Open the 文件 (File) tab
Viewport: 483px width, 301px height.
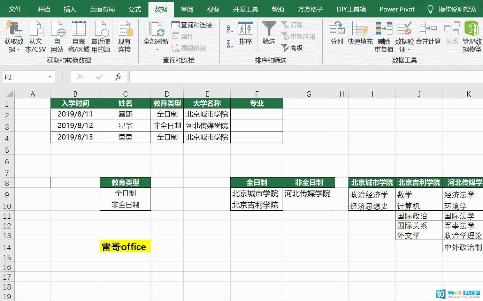tap(15, 9)
